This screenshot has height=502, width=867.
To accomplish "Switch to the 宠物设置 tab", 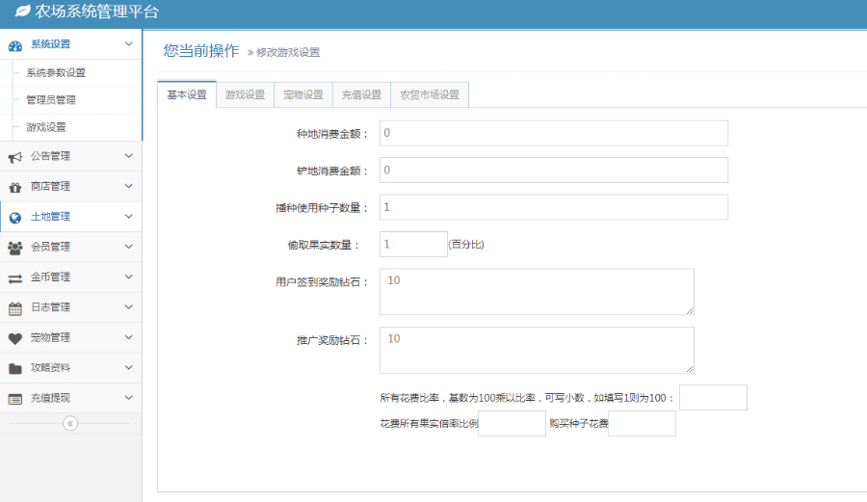I will click(303, 94).
